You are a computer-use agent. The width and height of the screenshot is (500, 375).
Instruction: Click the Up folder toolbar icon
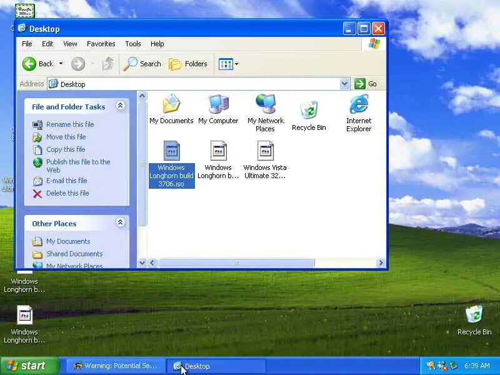(x=107, y=64)
